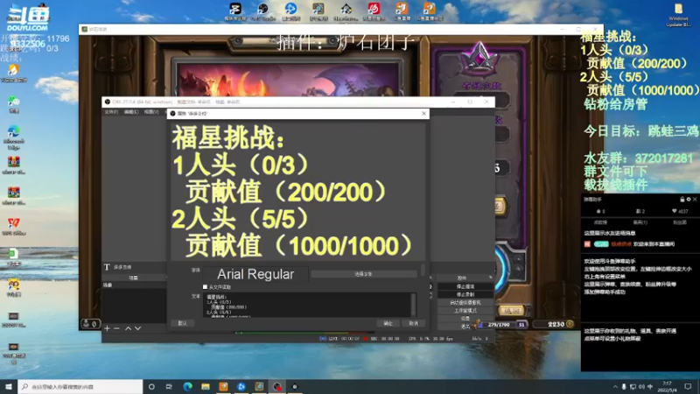Open the Microsoft Edge desktop shortcut

13,131
